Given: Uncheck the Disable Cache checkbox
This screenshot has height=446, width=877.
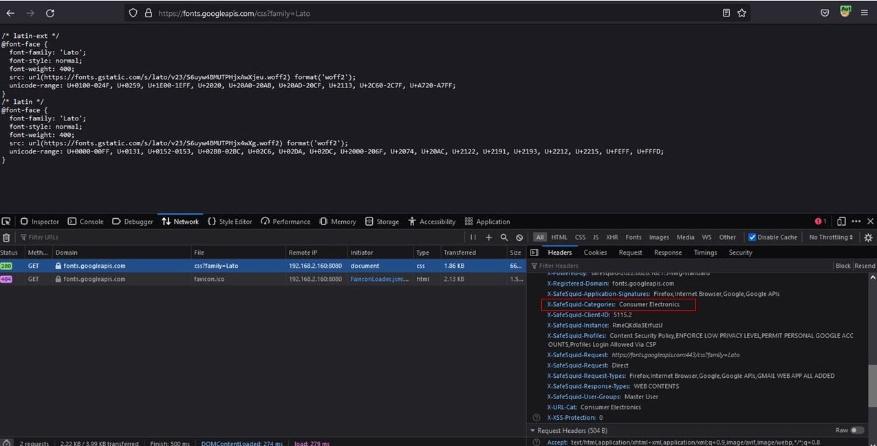Looking at the screenshot, I should point(753,237).
